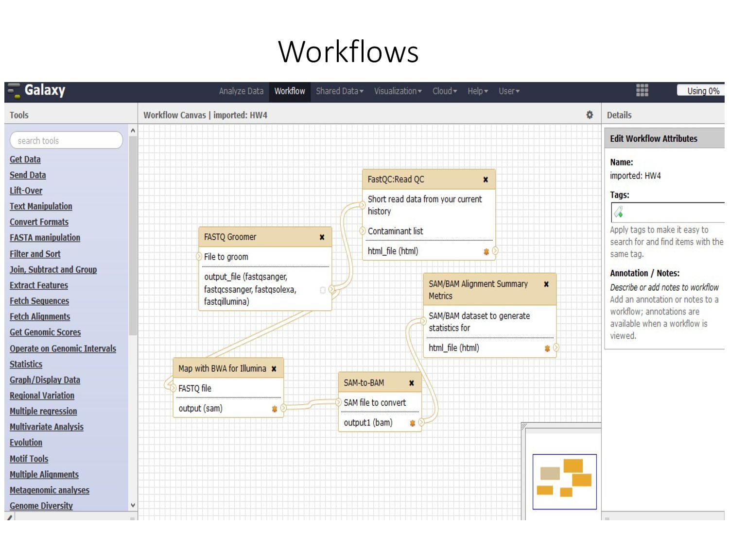Screen dimensions: 729x546
Task: Click the File to groom input connector
Action: click(199, 256)
